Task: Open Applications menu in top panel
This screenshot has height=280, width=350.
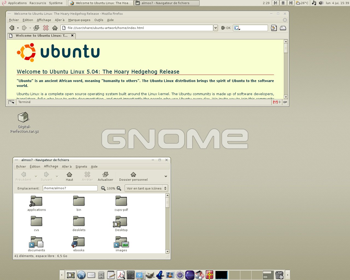Action: (x=17, y=3)
